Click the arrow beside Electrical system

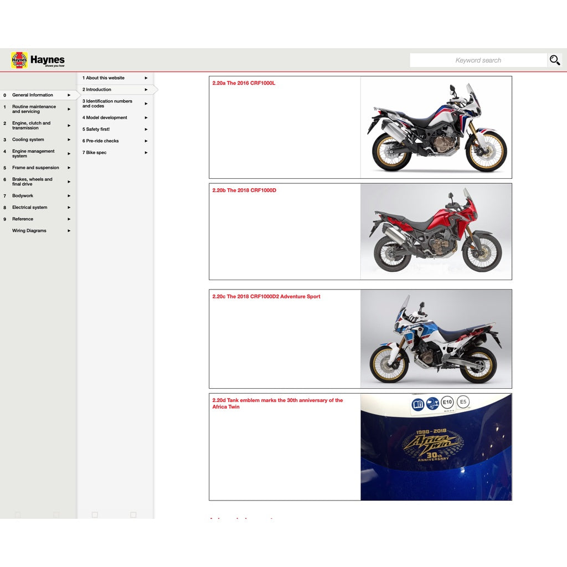point(69,207)
